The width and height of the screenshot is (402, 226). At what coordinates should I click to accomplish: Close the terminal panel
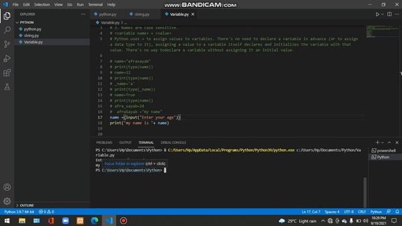[x=397, y=143]
